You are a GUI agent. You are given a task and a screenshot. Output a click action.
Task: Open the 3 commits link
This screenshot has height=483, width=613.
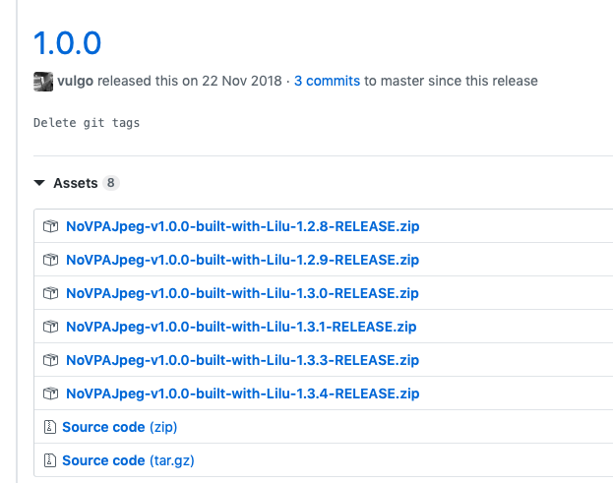coord(327,81)
